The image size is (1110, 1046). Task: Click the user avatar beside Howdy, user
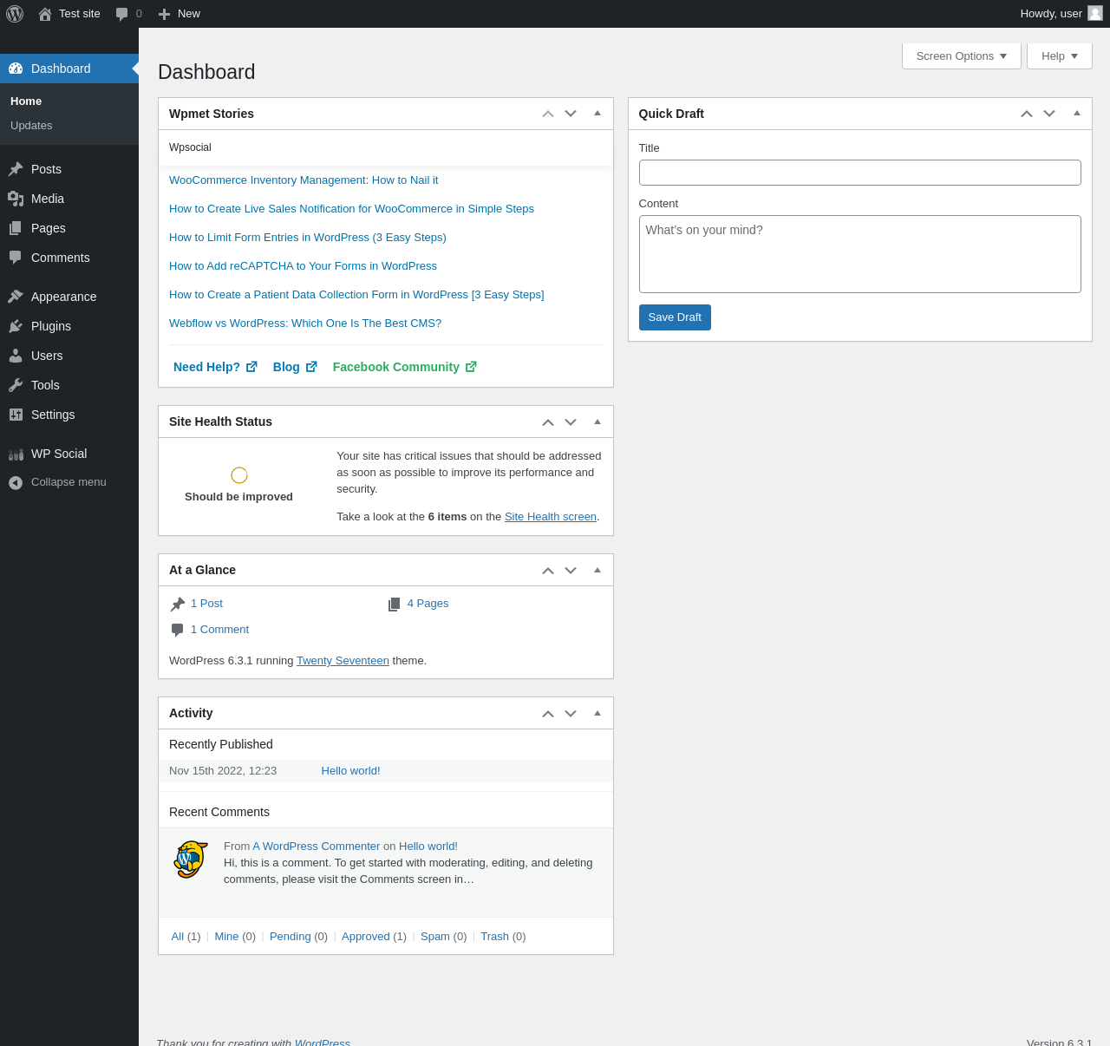tap(1095, 13)
